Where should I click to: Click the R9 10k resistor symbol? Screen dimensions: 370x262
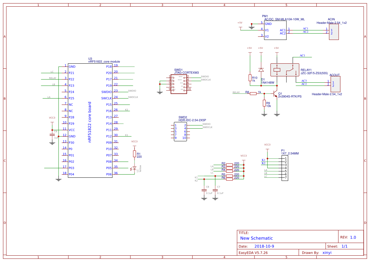[264, 103]
